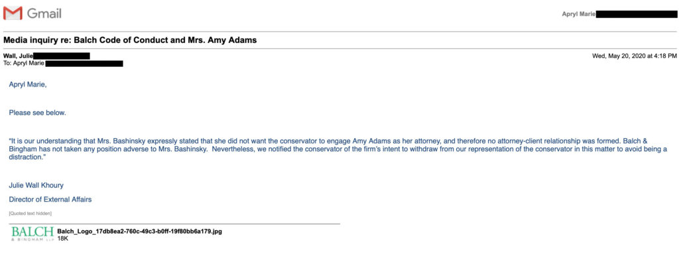Click the Please see below text

pyautogui.click(x=37, y=113)
